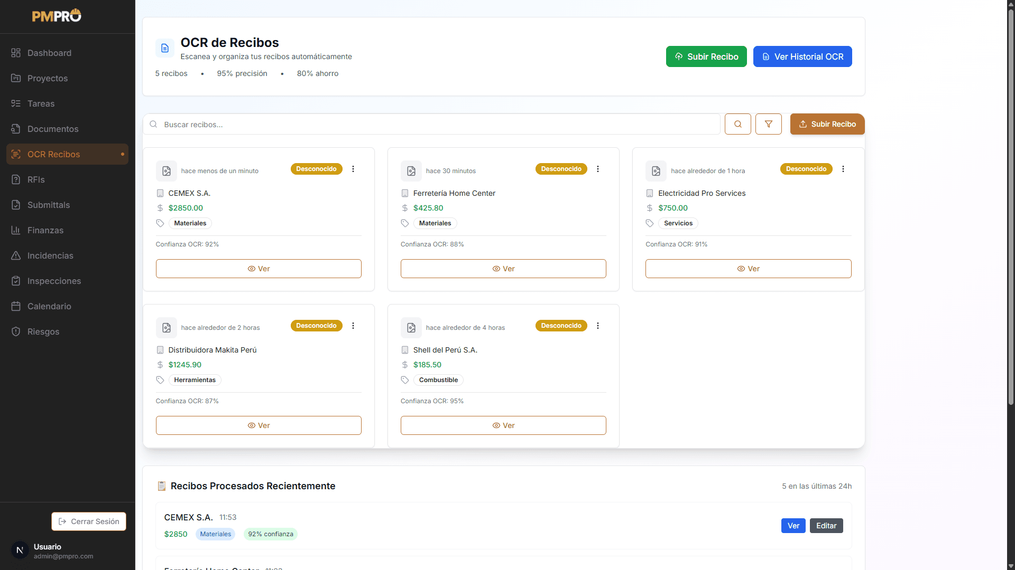Click the CEMEX receipt file icon
This screenshot has width=1015, height=570.
[166, 171]
